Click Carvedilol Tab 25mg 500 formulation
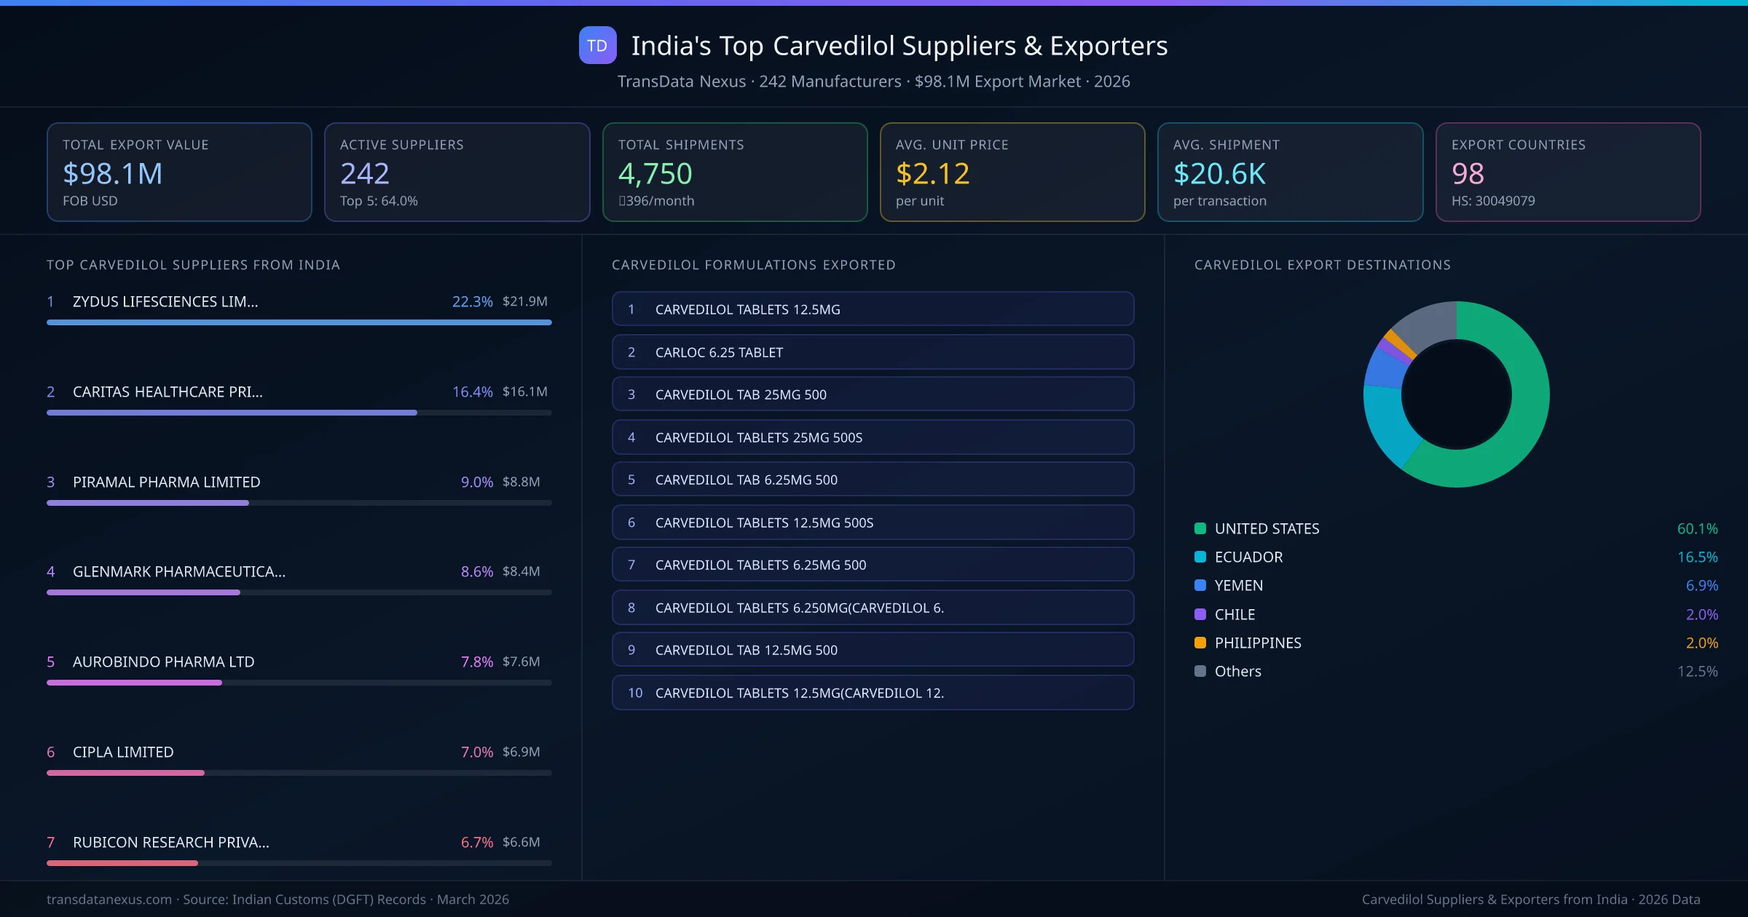Image resolution: width=1748 pixels, height=917 pixels. pos(873,394)
